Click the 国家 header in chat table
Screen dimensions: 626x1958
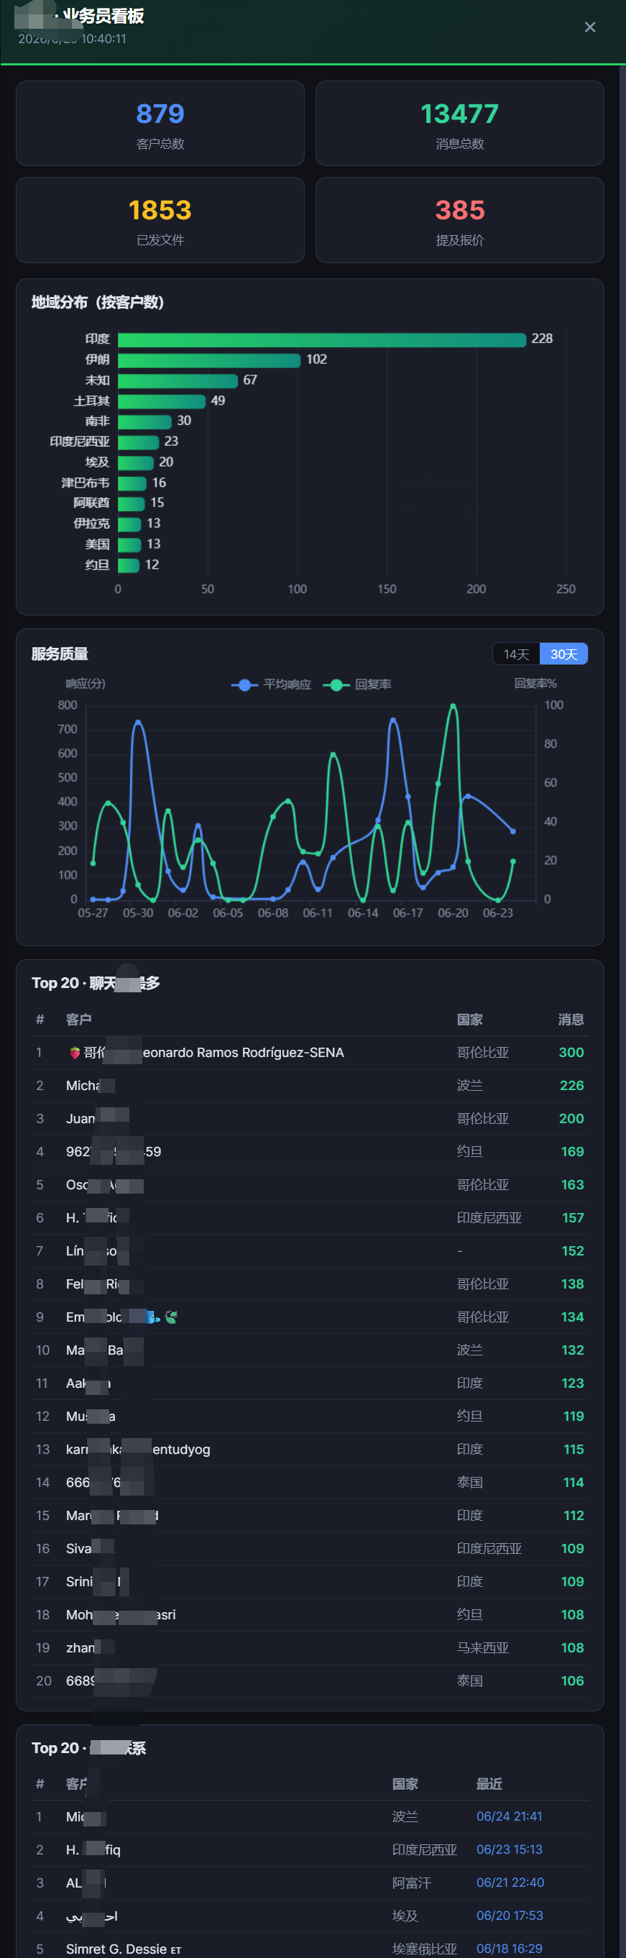point(469,1020)
